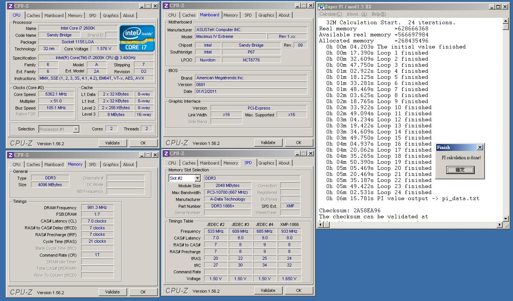Click the BIOS Version value 0681
The width and height of the screenshot is (513, 301).
click(251, 85)
